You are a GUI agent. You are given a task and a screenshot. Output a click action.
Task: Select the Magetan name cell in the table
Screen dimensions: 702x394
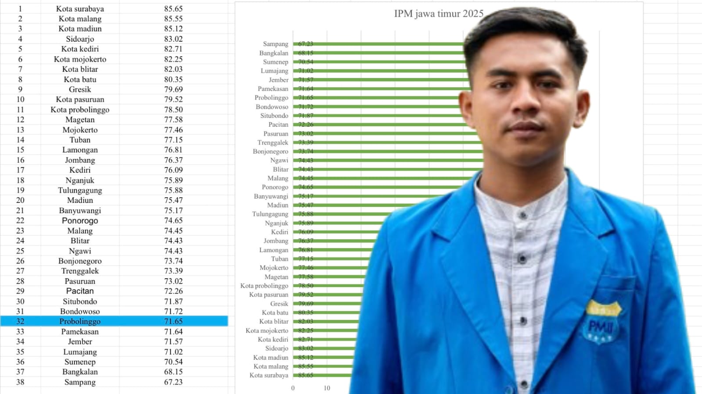(80, 120)
